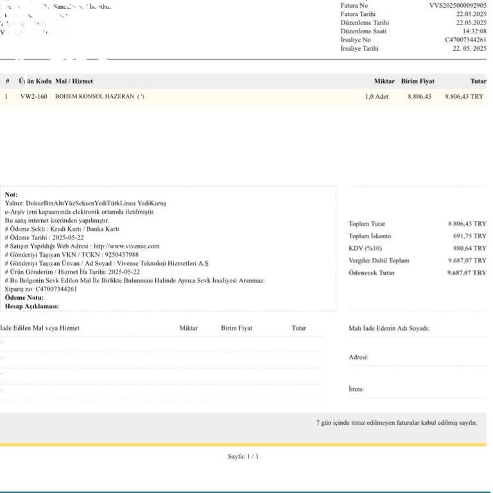The width and height of the screenshot is (493, 493).
Task: Click the Ödenecek Tutar label
Action: click(372, 273)
